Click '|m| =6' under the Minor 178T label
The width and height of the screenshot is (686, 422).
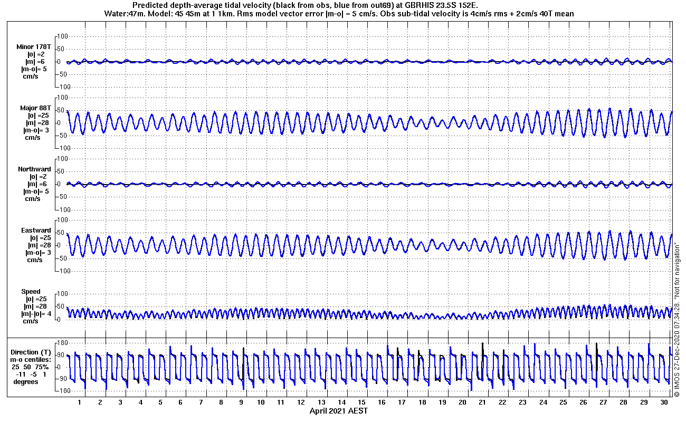click(x=36, y=61)
